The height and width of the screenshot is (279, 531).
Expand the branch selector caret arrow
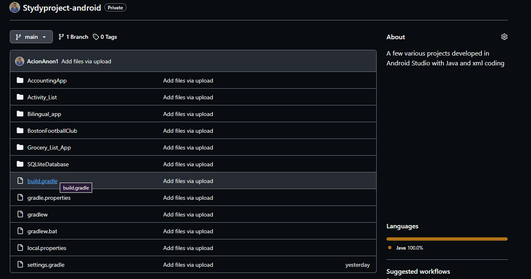pos(44,37)
